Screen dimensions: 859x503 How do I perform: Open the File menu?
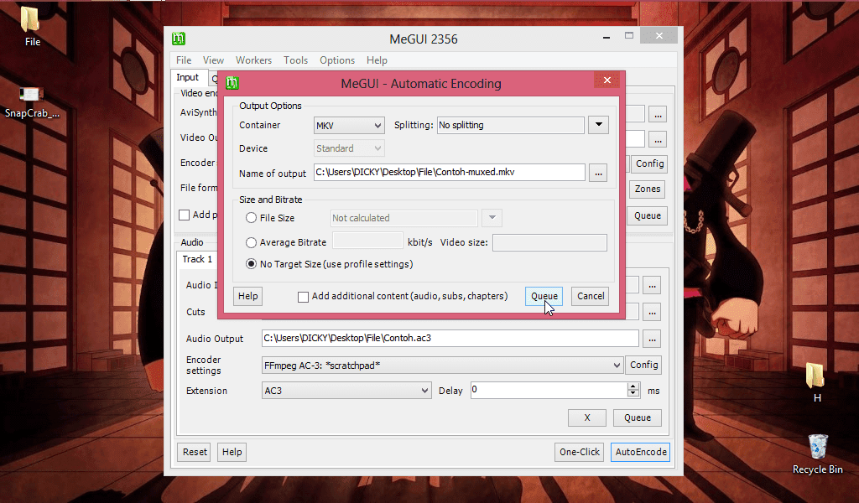[184, 60]
